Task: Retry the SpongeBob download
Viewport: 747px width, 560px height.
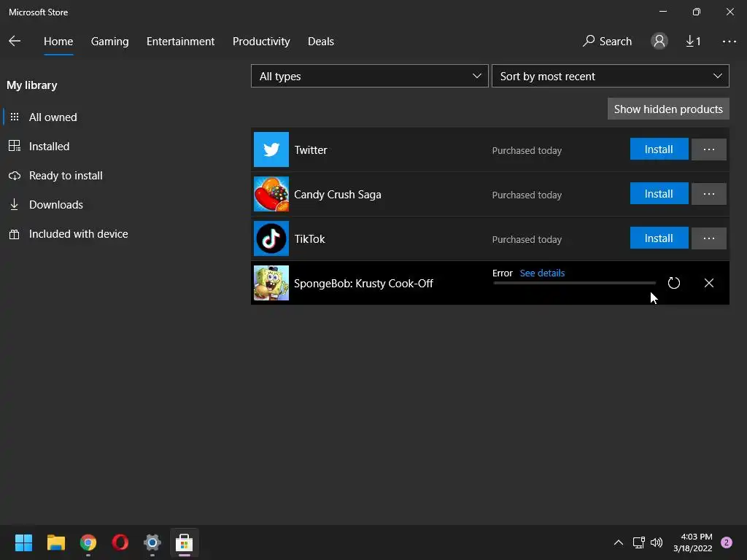Action: pos(673,283)
